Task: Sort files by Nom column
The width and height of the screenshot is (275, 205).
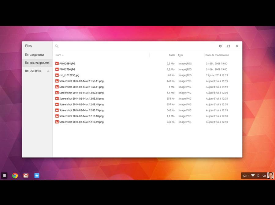Action: 58,55
